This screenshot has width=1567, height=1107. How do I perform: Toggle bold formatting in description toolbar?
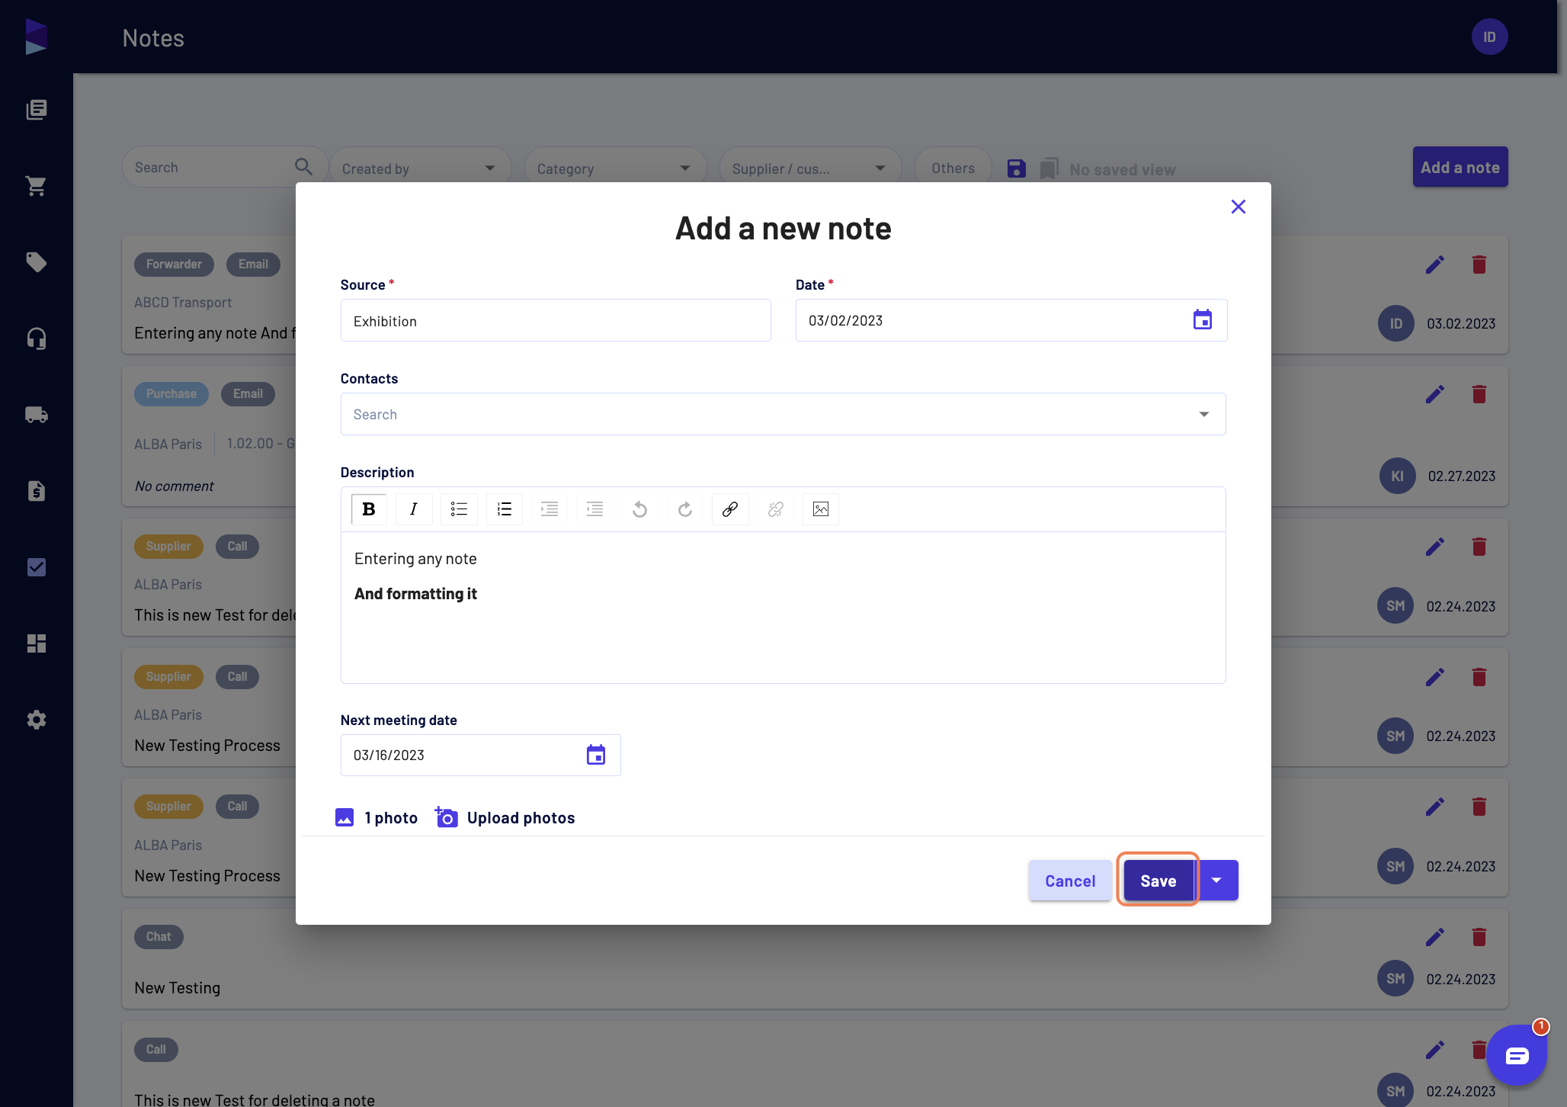pyautogui.click(x=369, y=509)
